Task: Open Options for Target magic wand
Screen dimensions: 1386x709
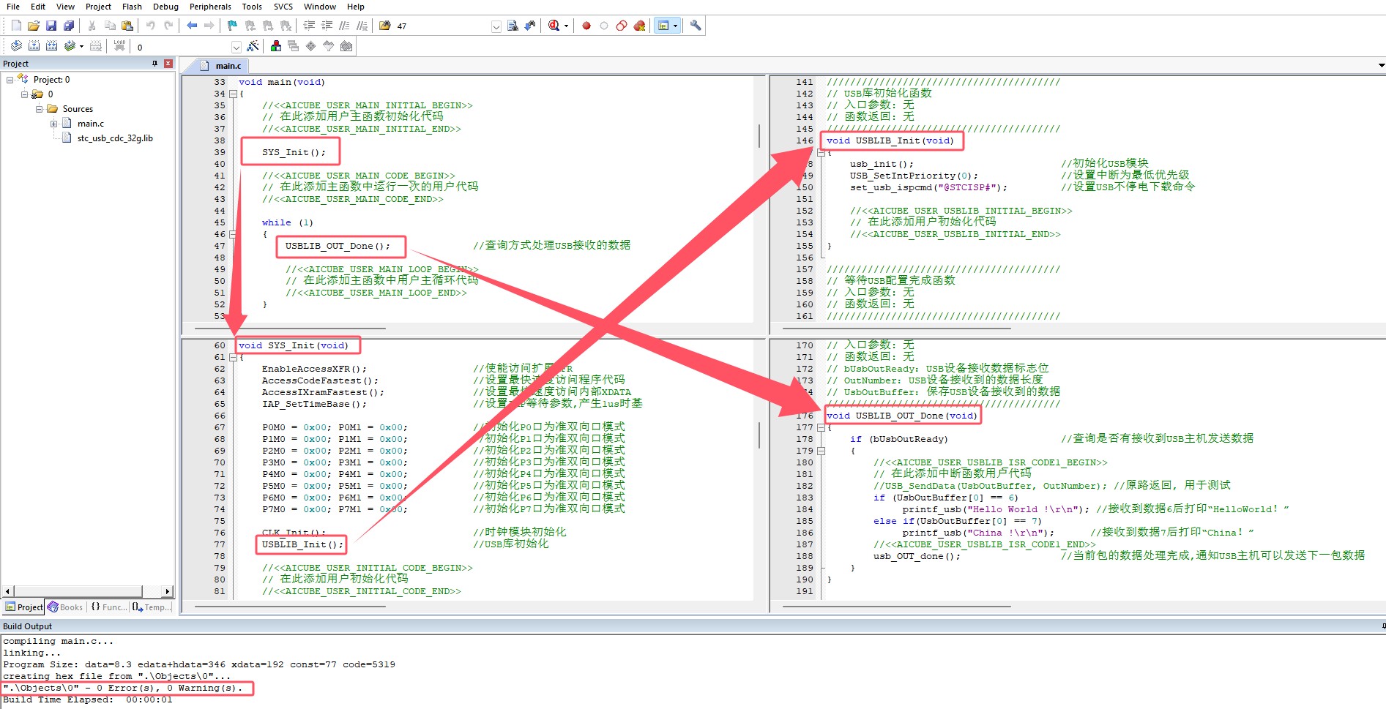Action: tap(253, 46)
